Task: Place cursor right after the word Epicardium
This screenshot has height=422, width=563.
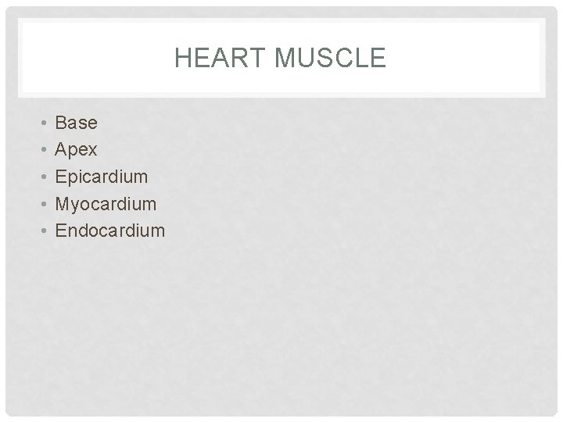Action: tap(149, 177)
